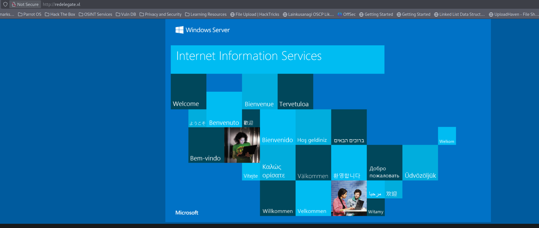The image size is (539, 228).
Task: Click the Vítejte tile
Action: click(251, 172)
